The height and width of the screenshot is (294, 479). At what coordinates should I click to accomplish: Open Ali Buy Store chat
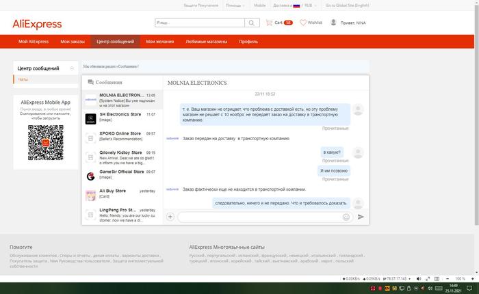coord(122,195)
